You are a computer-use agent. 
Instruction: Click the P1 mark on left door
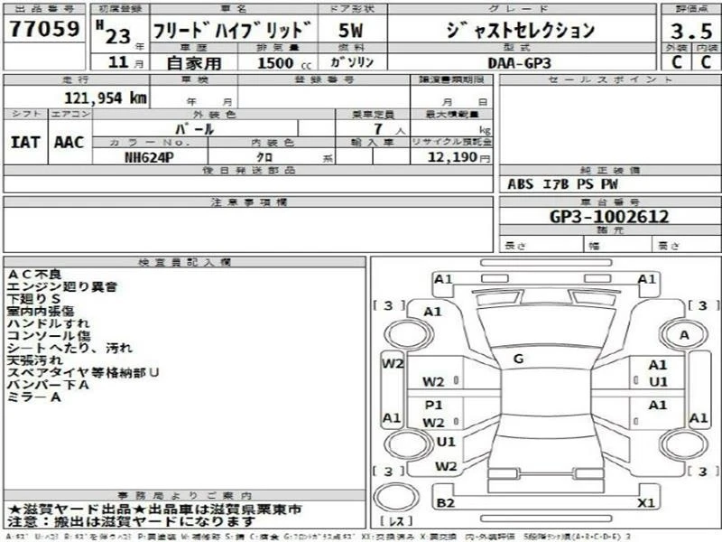pyautogui.click(x=433, y=405)
